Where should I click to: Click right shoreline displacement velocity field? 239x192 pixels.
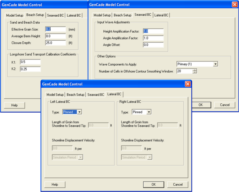[131, 148]
